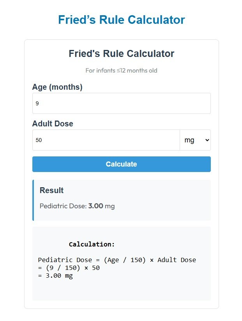Click the page title Fried's Rule Calculator
This screenshot has width=242, height=321.
121,20
